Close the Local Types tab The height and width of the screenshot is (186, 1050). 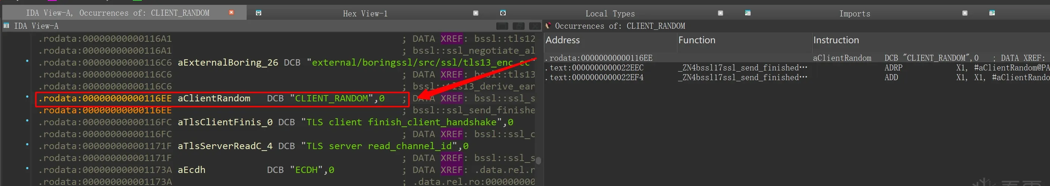click(720, 13)
